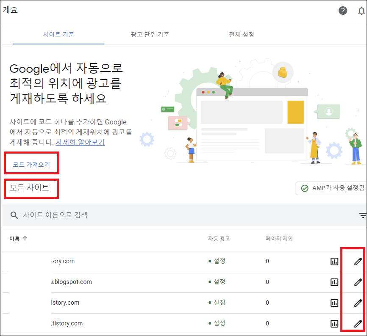Select the istory.com site name

coord(65,303)
